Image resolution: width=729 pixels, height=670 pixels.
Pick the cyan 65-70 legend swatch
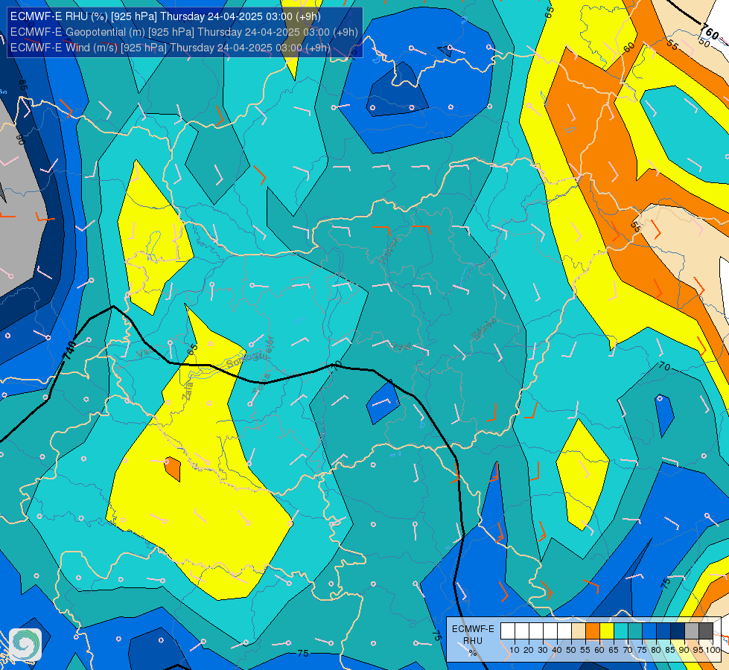621,631
